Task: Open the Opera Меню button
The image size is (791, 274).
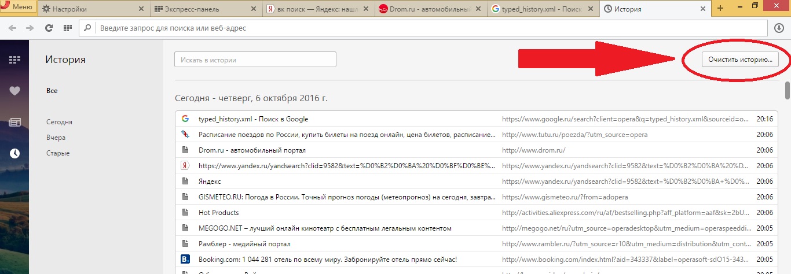Action: [x=19, y=8]
